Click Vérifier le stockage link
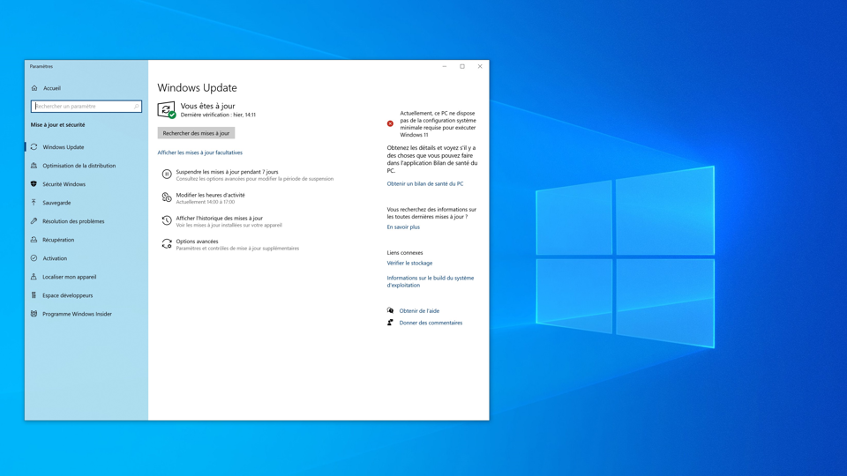The image size is (847, 476). (409, 264)
